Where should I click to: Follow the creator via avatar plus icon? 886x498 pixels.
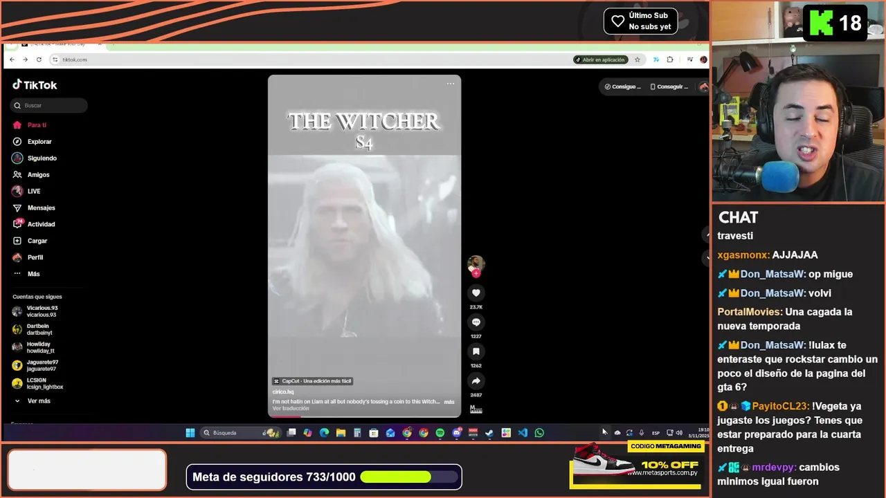coord(476,273)
